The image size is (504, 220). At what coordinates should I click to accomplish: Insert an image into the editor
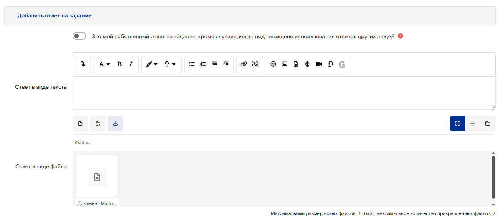pos(285,64)
